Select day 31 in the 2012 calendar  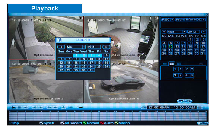pyautogui.click(x=203, y=54)
